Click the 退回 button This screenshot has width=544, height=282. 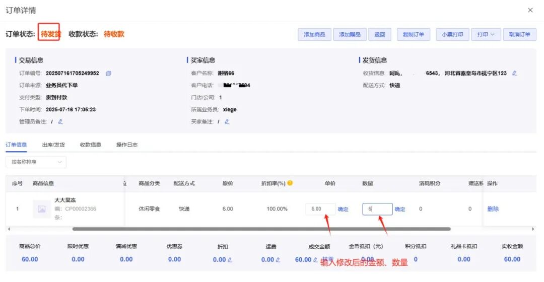coord(380,34)
